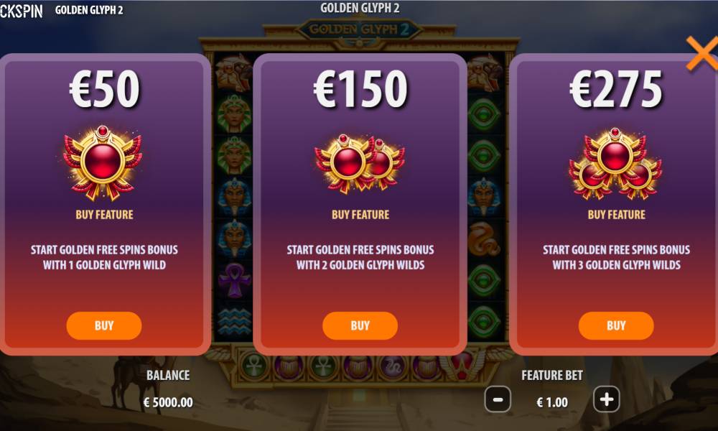Click the purple ankh symbol on reels

click(x=235, y=280)
